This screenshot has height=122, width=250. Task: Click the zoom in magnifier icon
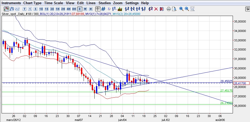point(181,9)
